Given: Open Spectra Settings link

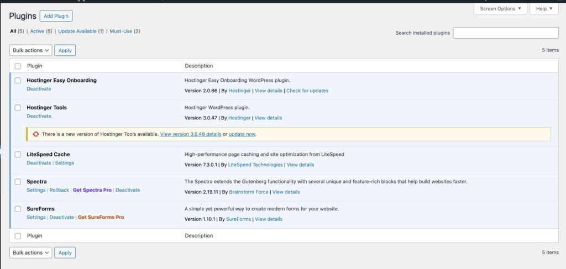Looking at the screenshot, I should click(x=36, y=190).
